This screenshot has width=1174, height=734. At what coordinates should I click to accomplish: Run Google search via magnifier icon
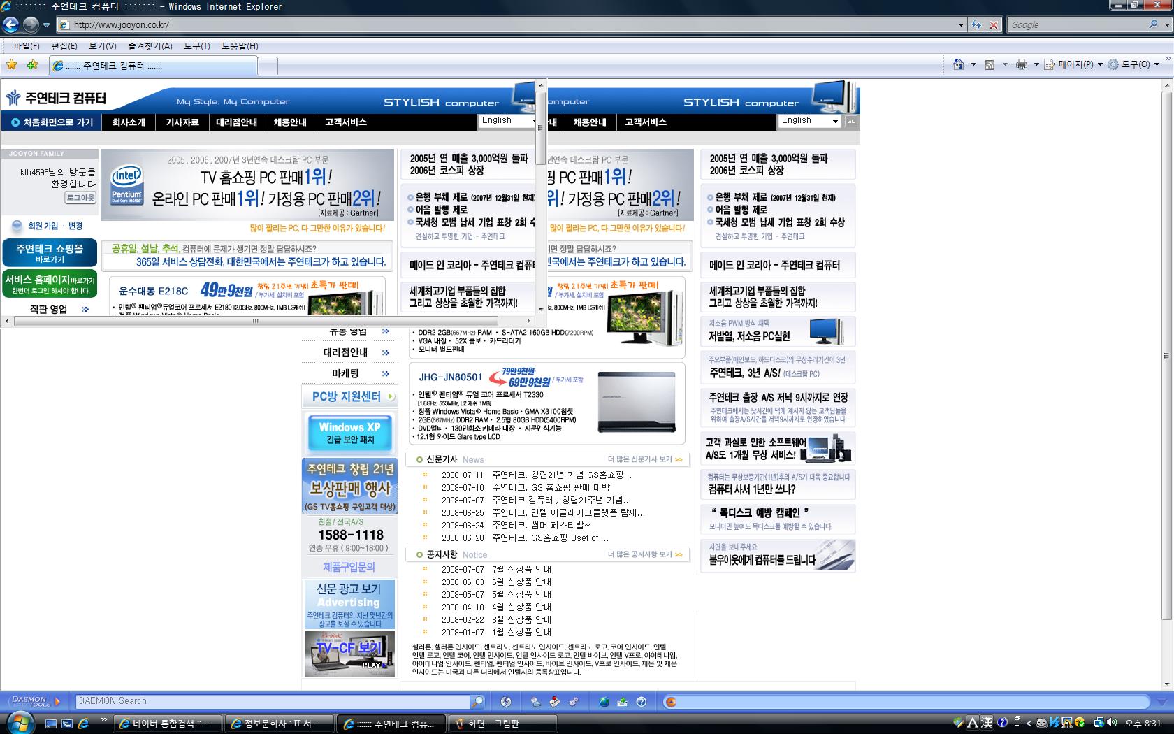[x=1153, y=24]
